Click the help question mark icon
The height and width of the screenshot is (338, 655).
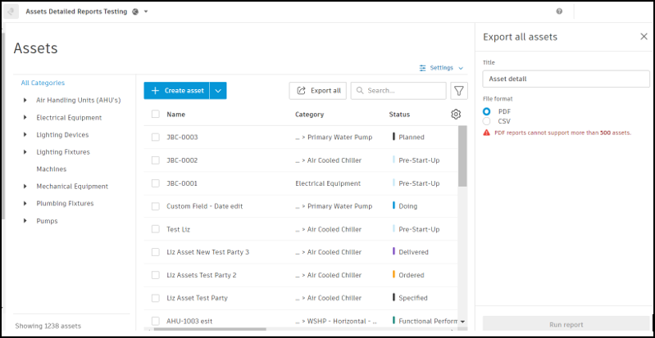click(x=559, y=11)
